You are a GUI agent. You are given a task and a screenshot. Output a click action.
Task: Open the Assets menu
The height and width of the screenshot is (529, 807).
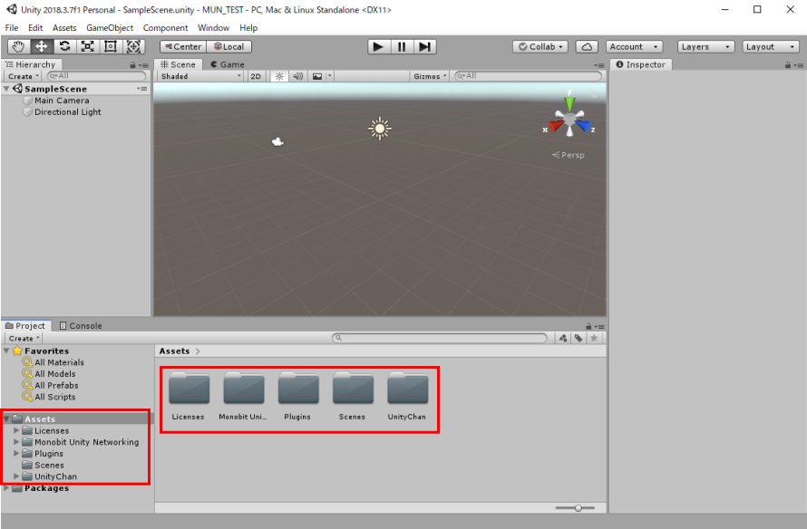(64, 28)
